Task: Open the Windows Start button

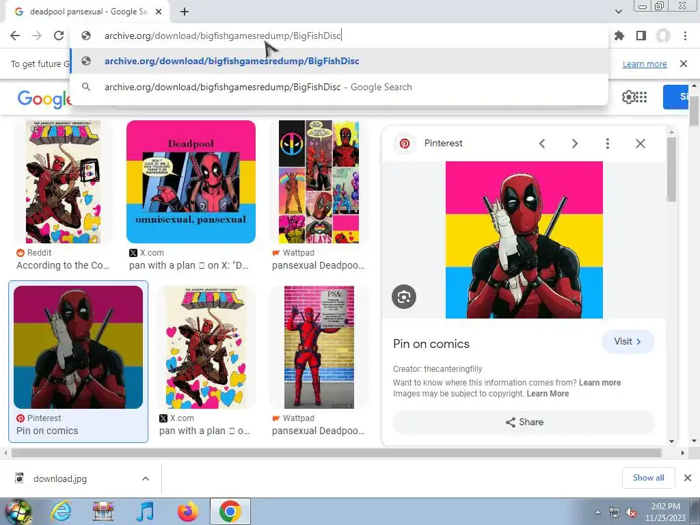Action: click(18, 511)
